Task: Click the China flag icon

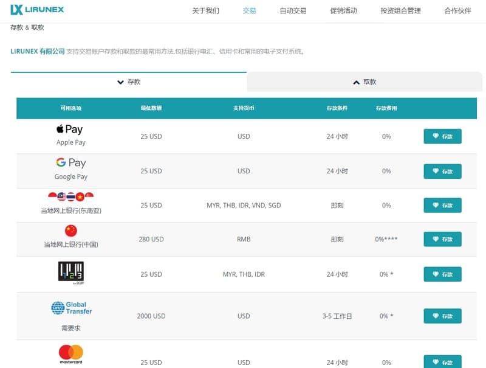Action: (71, 231)
